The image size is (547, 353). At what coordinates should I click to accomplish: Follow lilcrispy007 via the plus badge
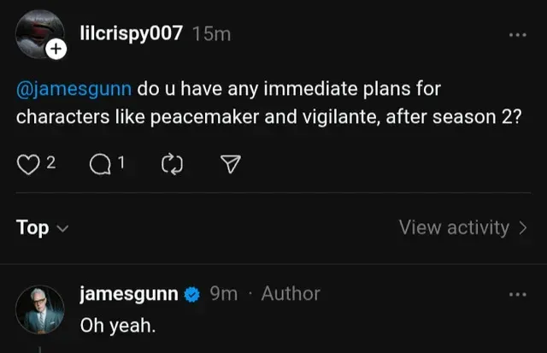(56, 51)
